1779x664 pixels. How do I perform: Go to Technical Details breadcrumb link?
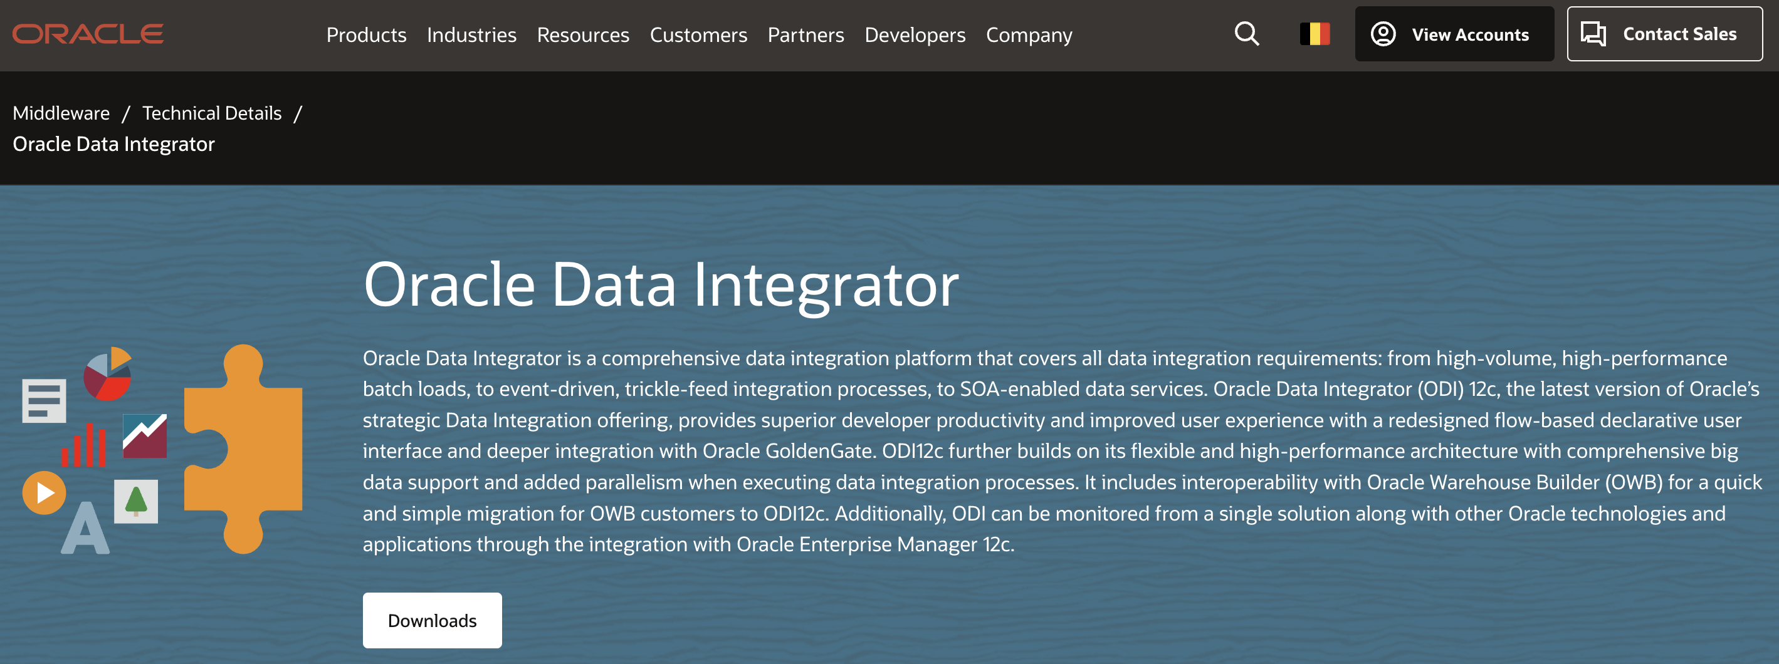tap(211, 113)
